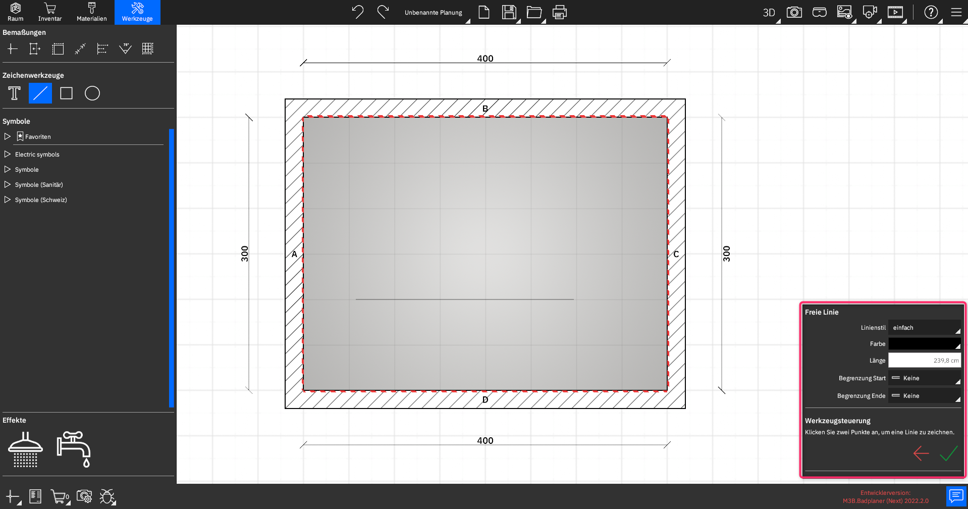Cancel with the red back arrow

click(x=921, y=453)
